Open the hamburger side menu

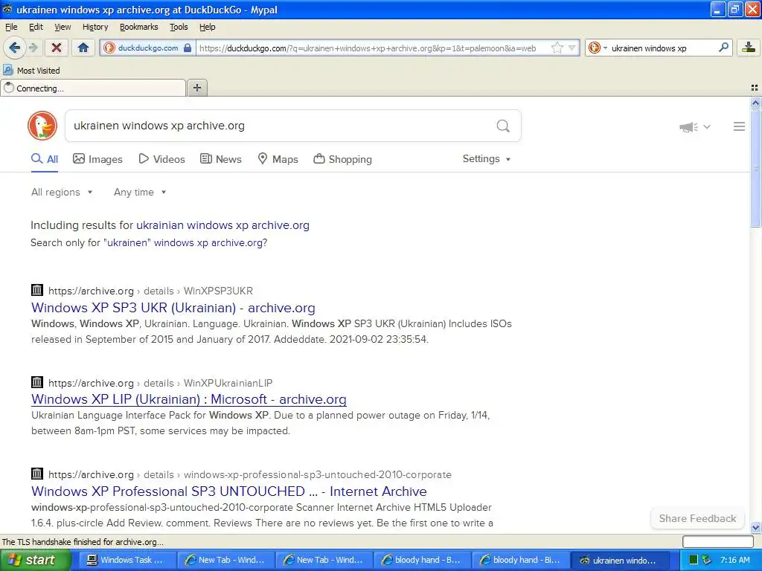pyautogui.click(x=739, y=126)
